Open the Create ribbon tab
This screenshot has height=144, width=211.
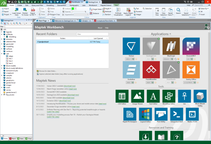pyautogui.click(x=20, y=5)
